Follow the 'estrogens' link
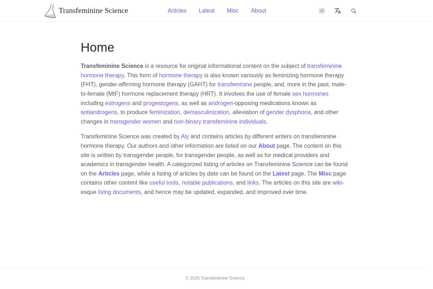This screenshot has height=289, width=433. pos(118,103)
